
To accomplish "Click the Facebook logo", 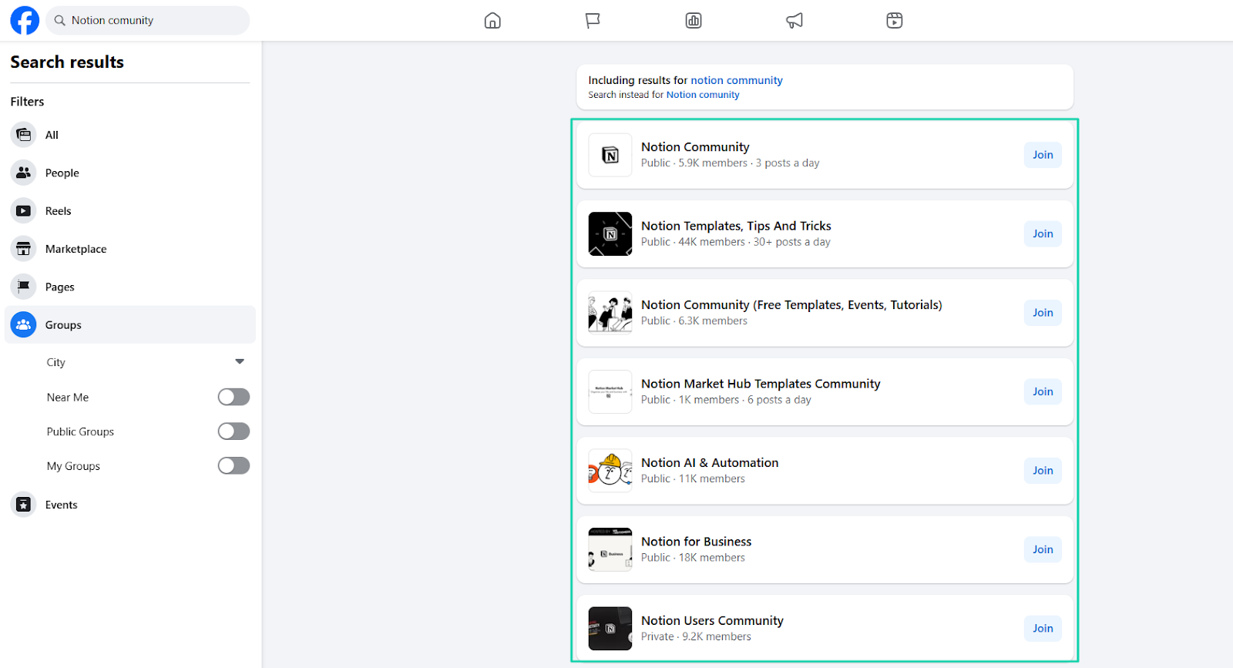I will [x=25, y=21].
